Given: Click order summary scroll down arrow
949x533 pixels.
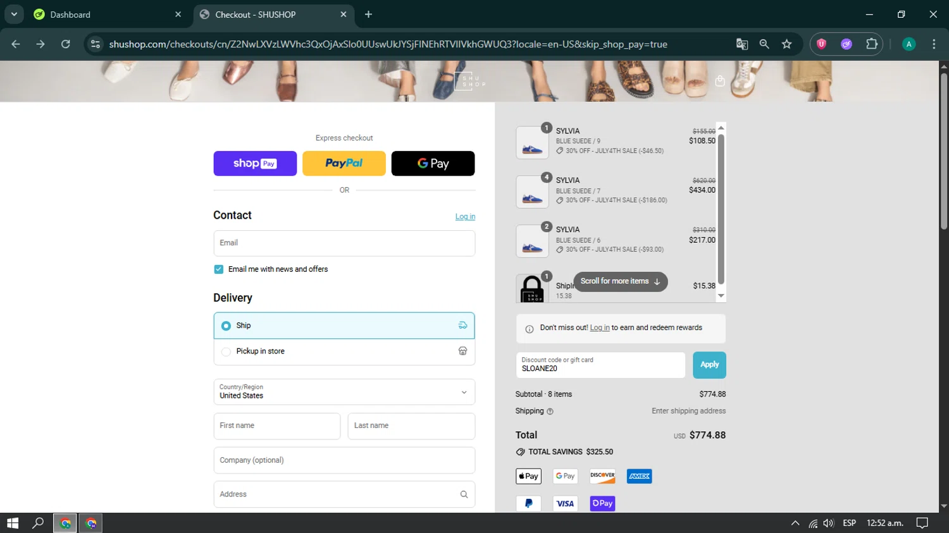Looking at the screenshot, I should (x=721, y=296).
